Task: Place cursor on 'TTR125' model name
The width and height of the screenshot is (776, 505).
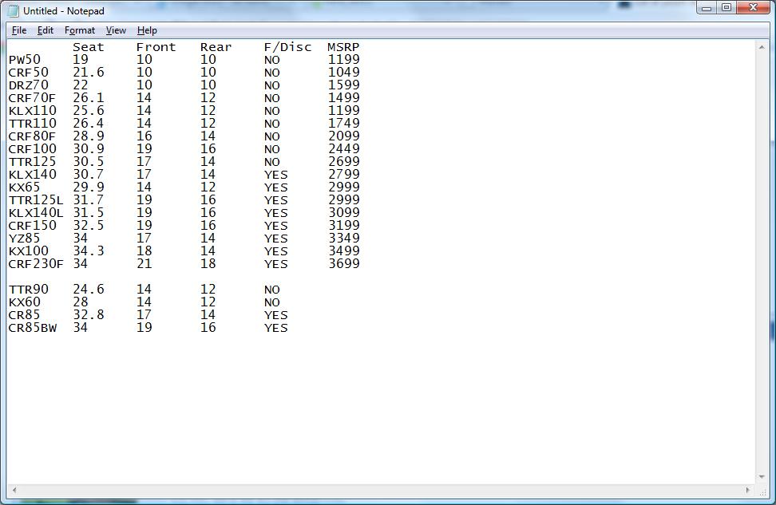Action: click(32, 162)
